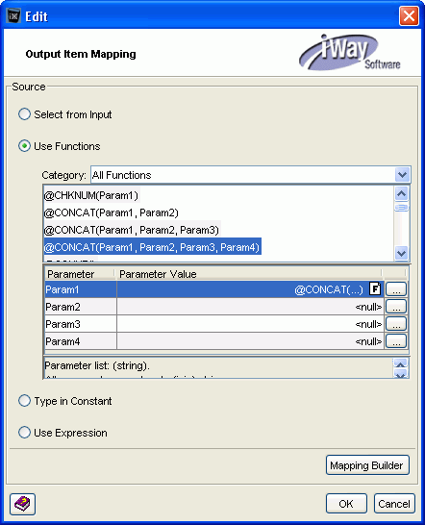Click the Param2 parameter value cell

250,307
